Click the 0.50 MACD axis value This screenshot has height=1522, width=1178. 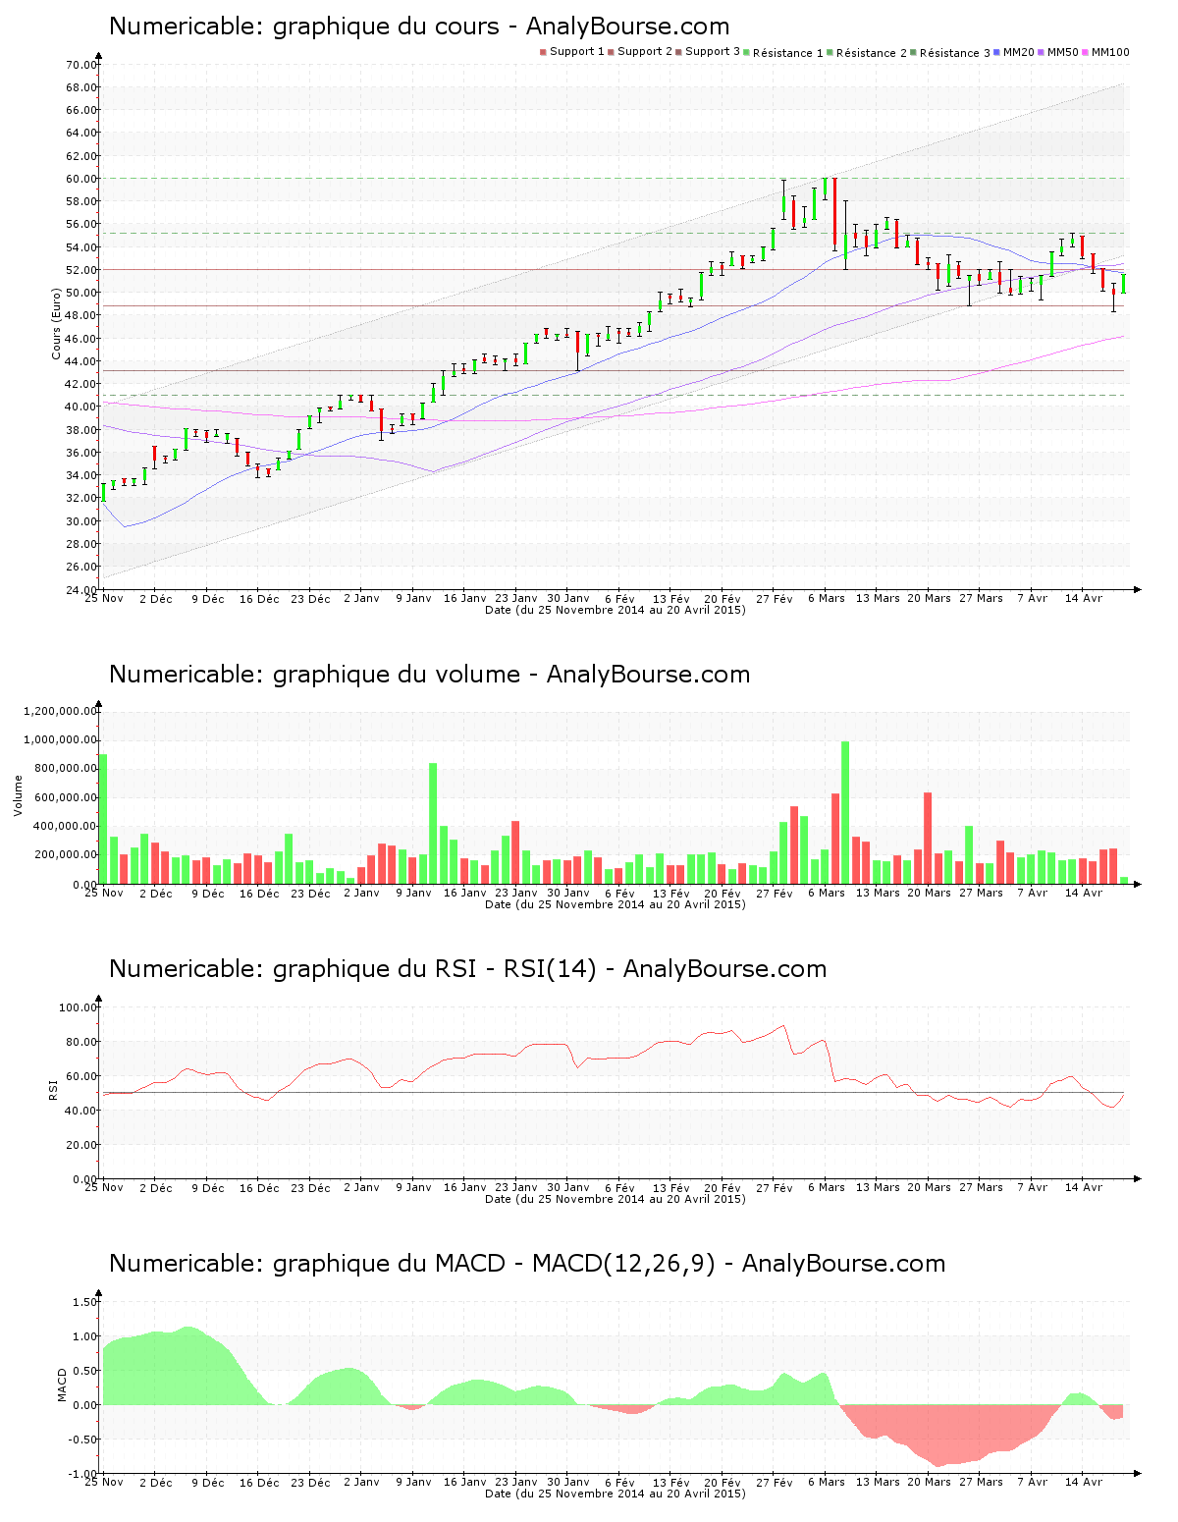[85, 1371]
